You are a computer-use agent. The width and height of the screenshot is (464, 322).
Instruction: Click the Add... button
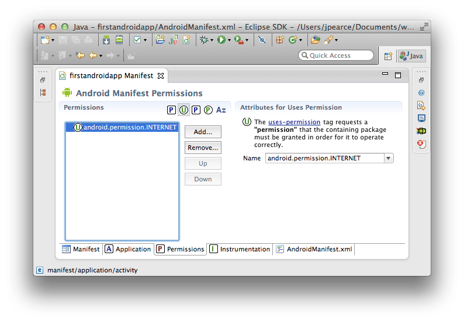pos(203,132)
